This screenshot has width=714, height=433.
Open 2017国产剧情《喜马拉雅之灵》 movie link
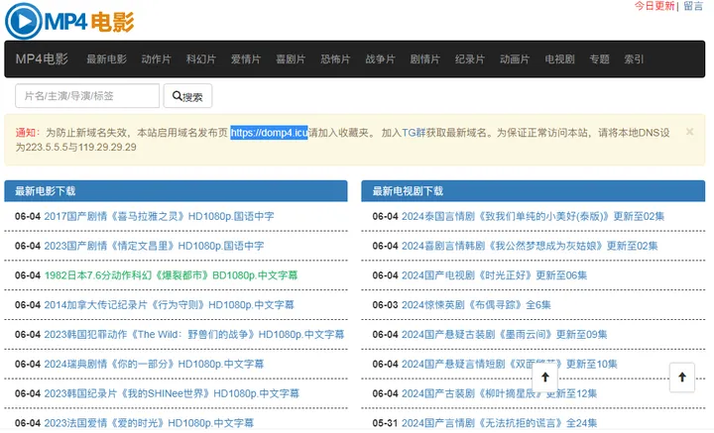[159, 216]
